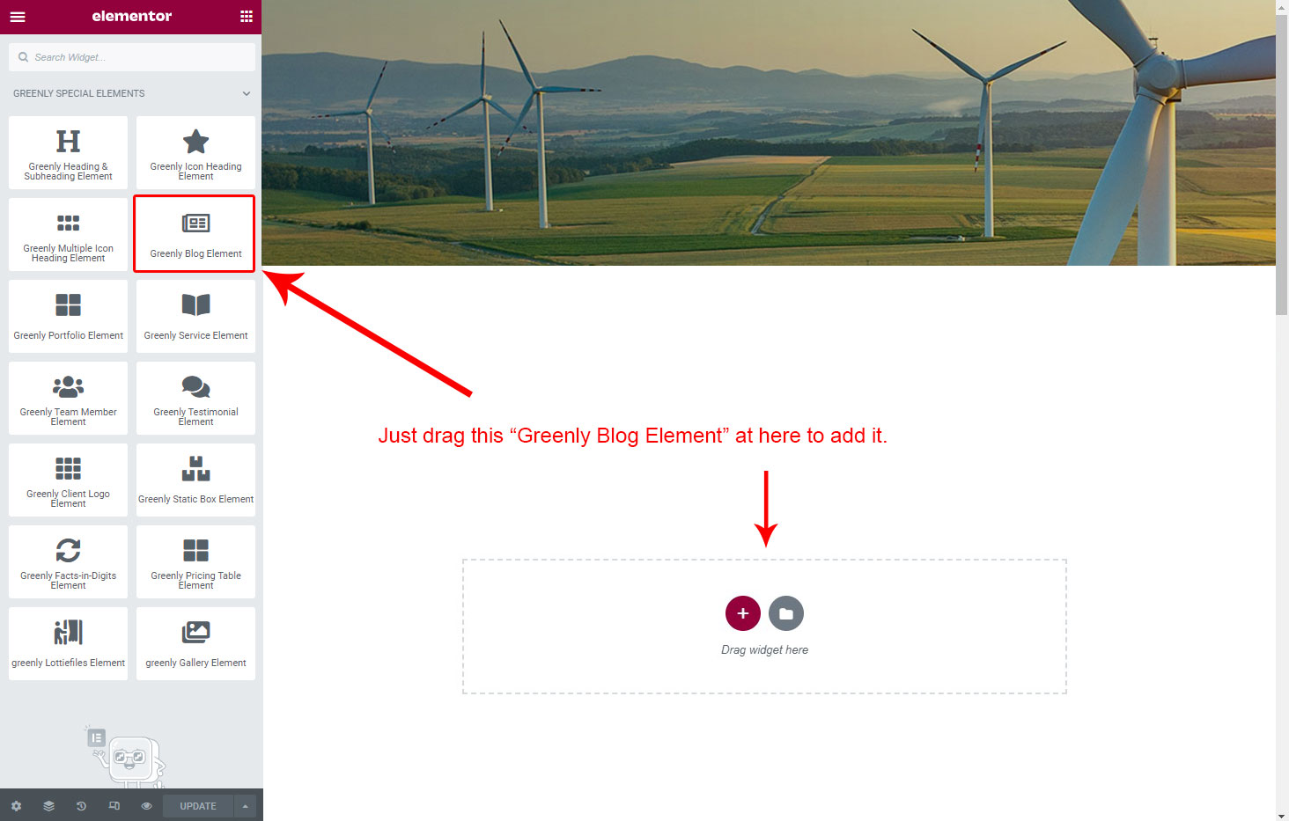
Task: Open the widgets grid panel icon
Action: (247, 17)
